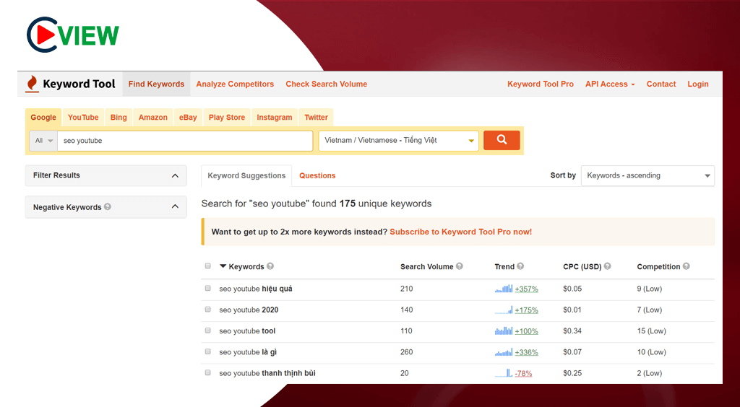Click keyword text seo youtube là gì
Screen dimensions: 740x407
pos(248,352)
